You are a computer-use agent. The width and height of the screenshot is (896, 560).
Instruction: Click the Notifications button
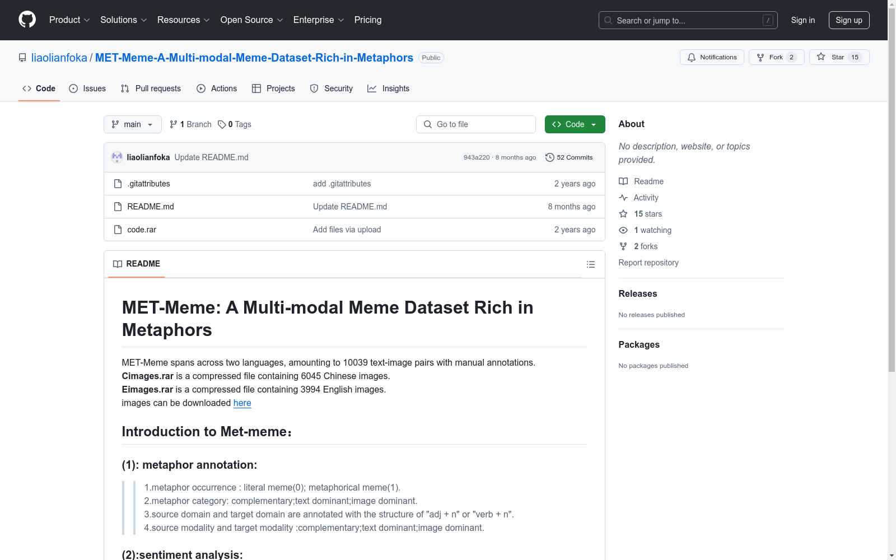click(712, 57)
